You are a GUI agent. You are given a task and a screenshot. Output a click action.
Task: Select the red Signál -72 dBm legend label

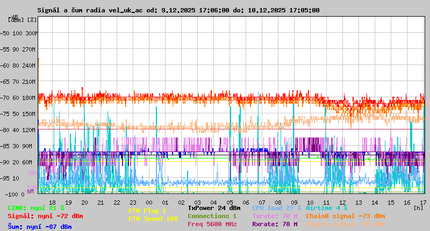pos(45,216)
